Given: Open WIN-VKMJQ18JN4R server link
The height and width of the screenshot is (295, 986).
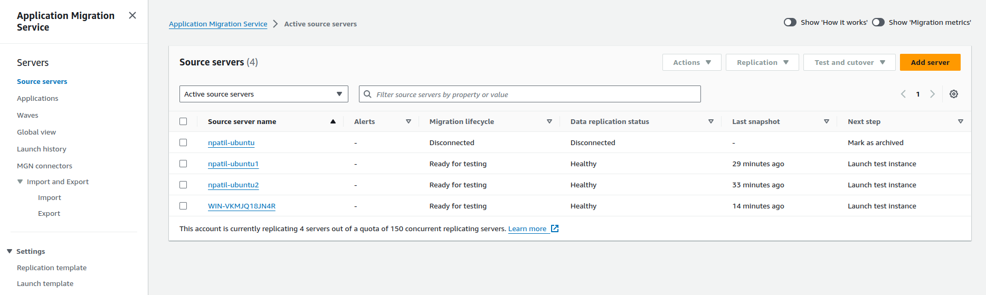Looking at the screenshot, I should coord(242,206).
